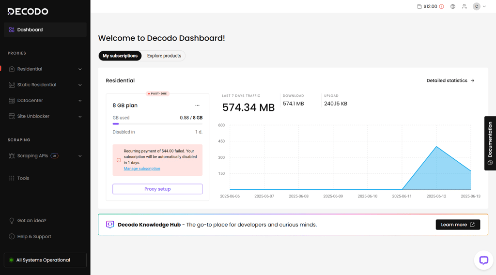Viewport: 496px width, 275px height.
Task: Click the Help & Support icon
Action: coord(12,236)
